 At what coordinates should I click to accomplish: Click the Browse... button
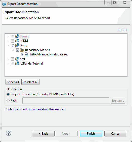click(118, 100)
